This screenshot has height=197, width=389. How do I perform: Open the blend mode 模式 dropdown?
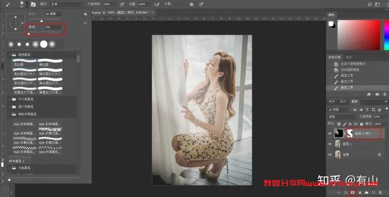(67, 4)
